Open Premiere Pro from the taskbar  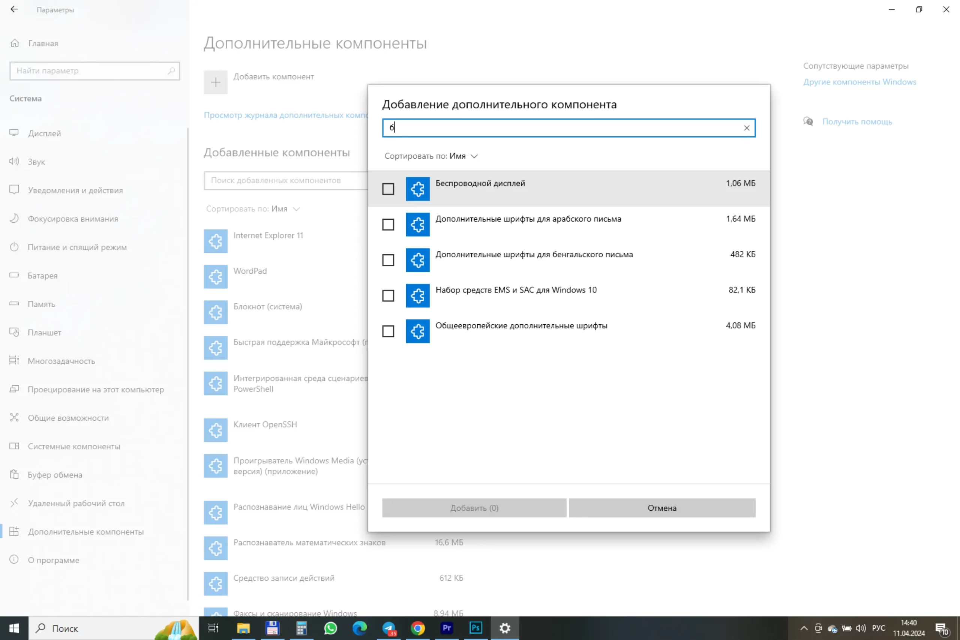(x=447, y=628)
